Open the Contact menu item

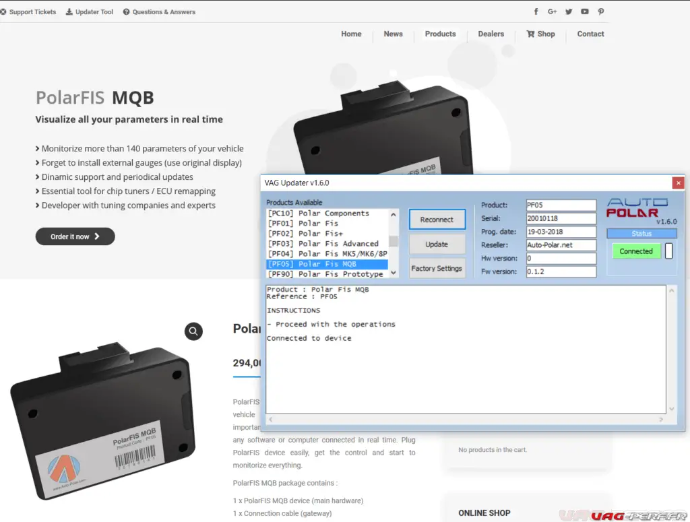coord(590,34)
